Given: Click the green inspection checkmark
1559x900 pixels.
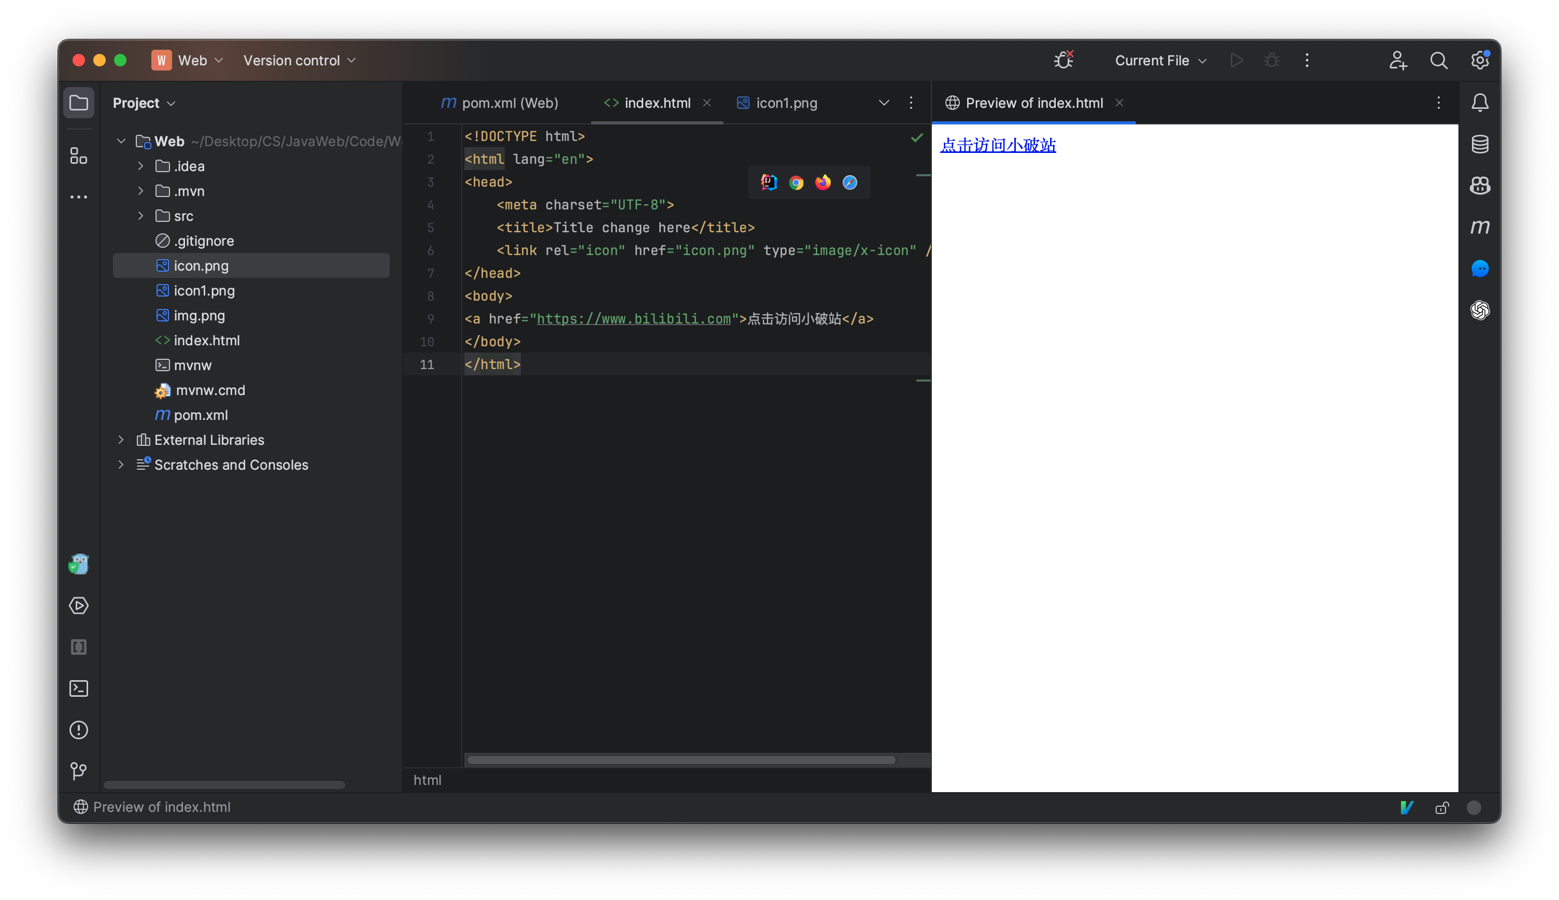Looking at the screenshot, I should 917,137.
